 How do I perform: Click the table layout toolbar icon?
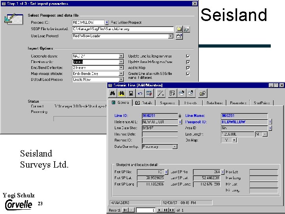click(172, 94)
